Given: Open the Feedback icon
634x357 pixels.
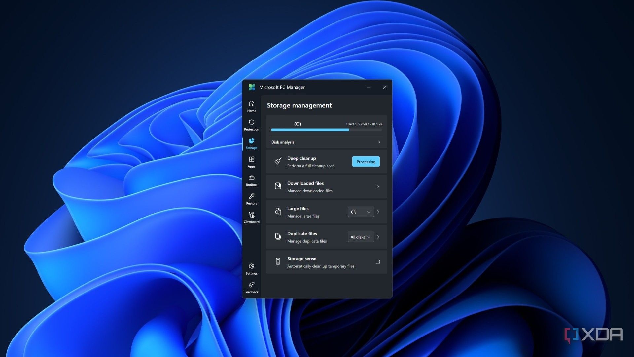Looking at the screenshot, I should click(251, 285).
